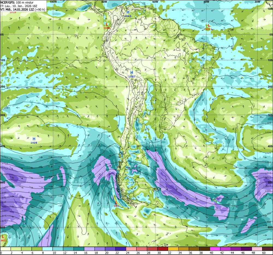Select the 1028 pressure value under H
Viewport: 273px width, 255px height.
point(34,143)
